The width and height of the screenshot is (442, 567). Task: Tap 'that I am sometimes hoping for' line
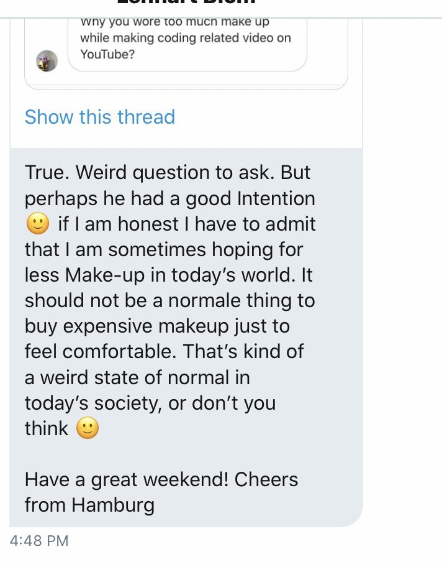pos(163,249)
